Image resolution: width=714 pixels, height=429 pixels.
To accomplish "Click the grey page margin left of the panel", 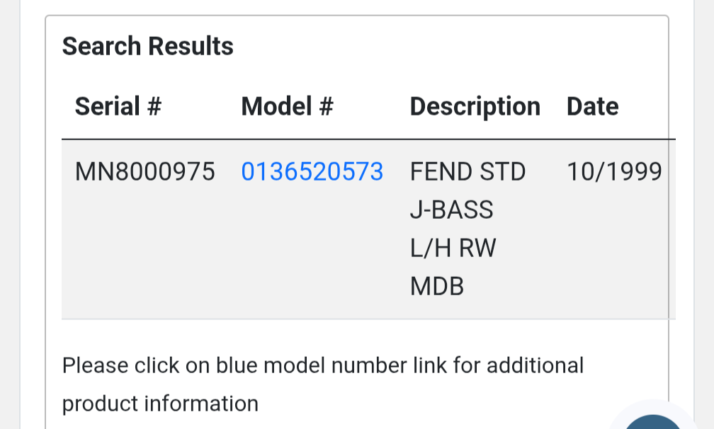I will click(x=20, y=212).
